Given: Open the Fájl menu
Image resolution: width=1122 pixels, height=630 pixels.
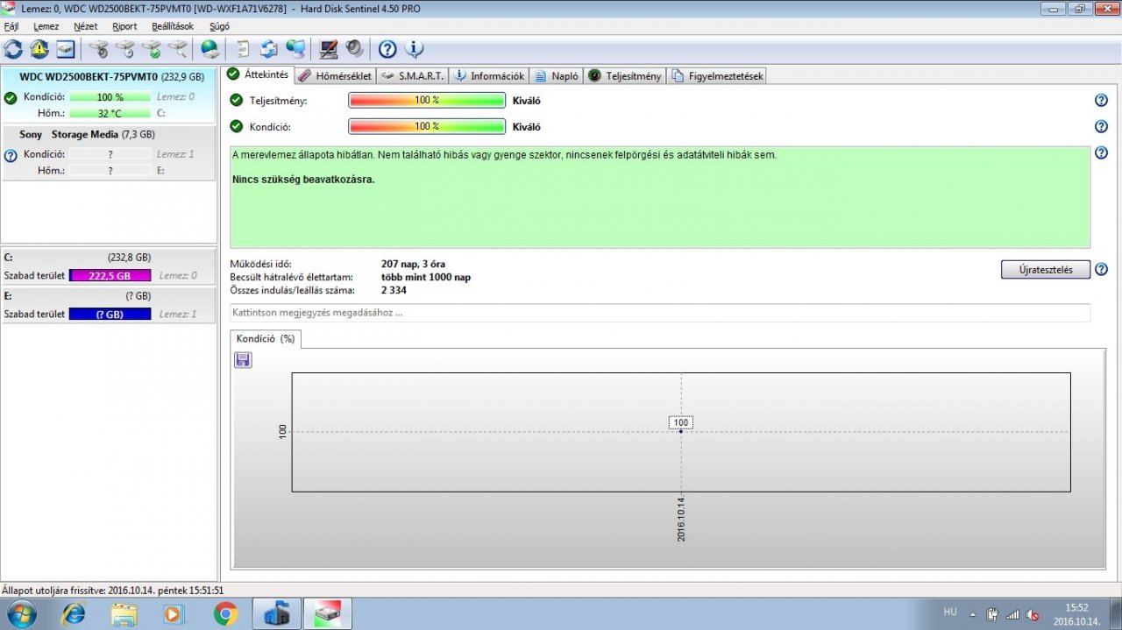Looking at the screenshot, I should click(x=11, y=26).
